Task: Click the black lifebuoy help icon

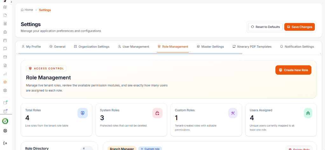Action: pos(5,131)
